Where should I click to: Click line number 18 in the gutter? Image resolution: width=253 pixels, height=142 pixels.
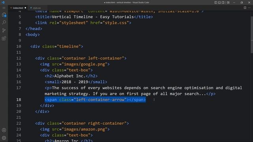pos(19,100)
